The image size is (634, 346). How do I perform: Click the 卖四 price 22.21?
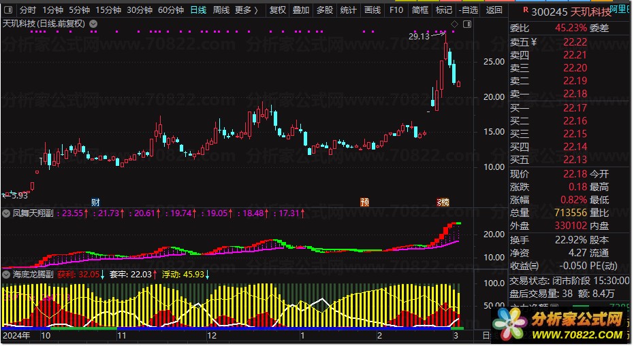point(575,55)
